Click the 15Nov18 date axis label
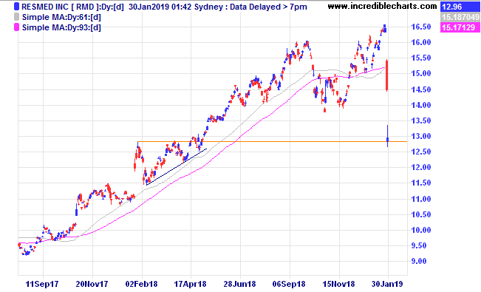This screenshot has height=292, width=481. 338,284
